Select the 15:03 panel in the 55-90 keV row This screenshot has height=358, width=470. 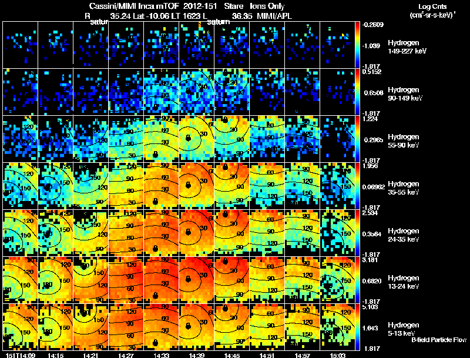coord(337,139)
